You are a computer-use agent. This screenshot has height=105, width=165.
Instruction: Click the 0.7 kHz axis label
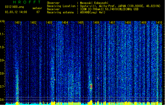point(2,87)
